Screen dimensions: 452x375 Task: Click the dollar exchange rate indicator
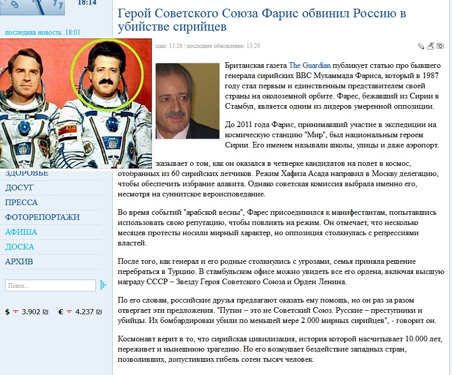[27, 311]
